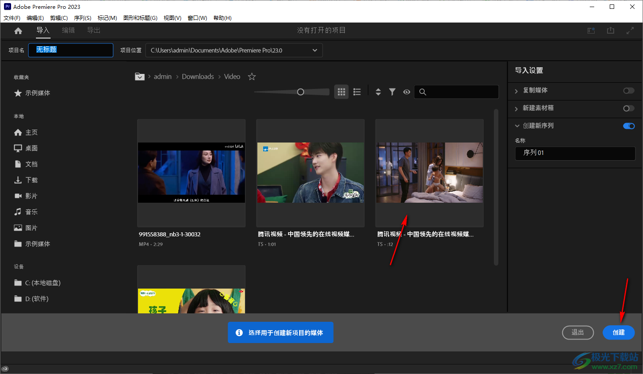This screenshot has width=643, height=374.
Task: Click Downloads in the breadcrumb path
Action: (x=198, y=77)
